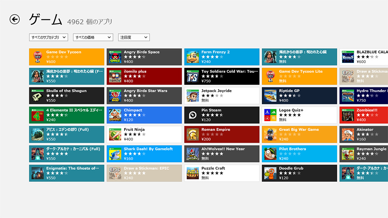
Task: Click the Great Big War Game title
Action: tap(299, 129)
